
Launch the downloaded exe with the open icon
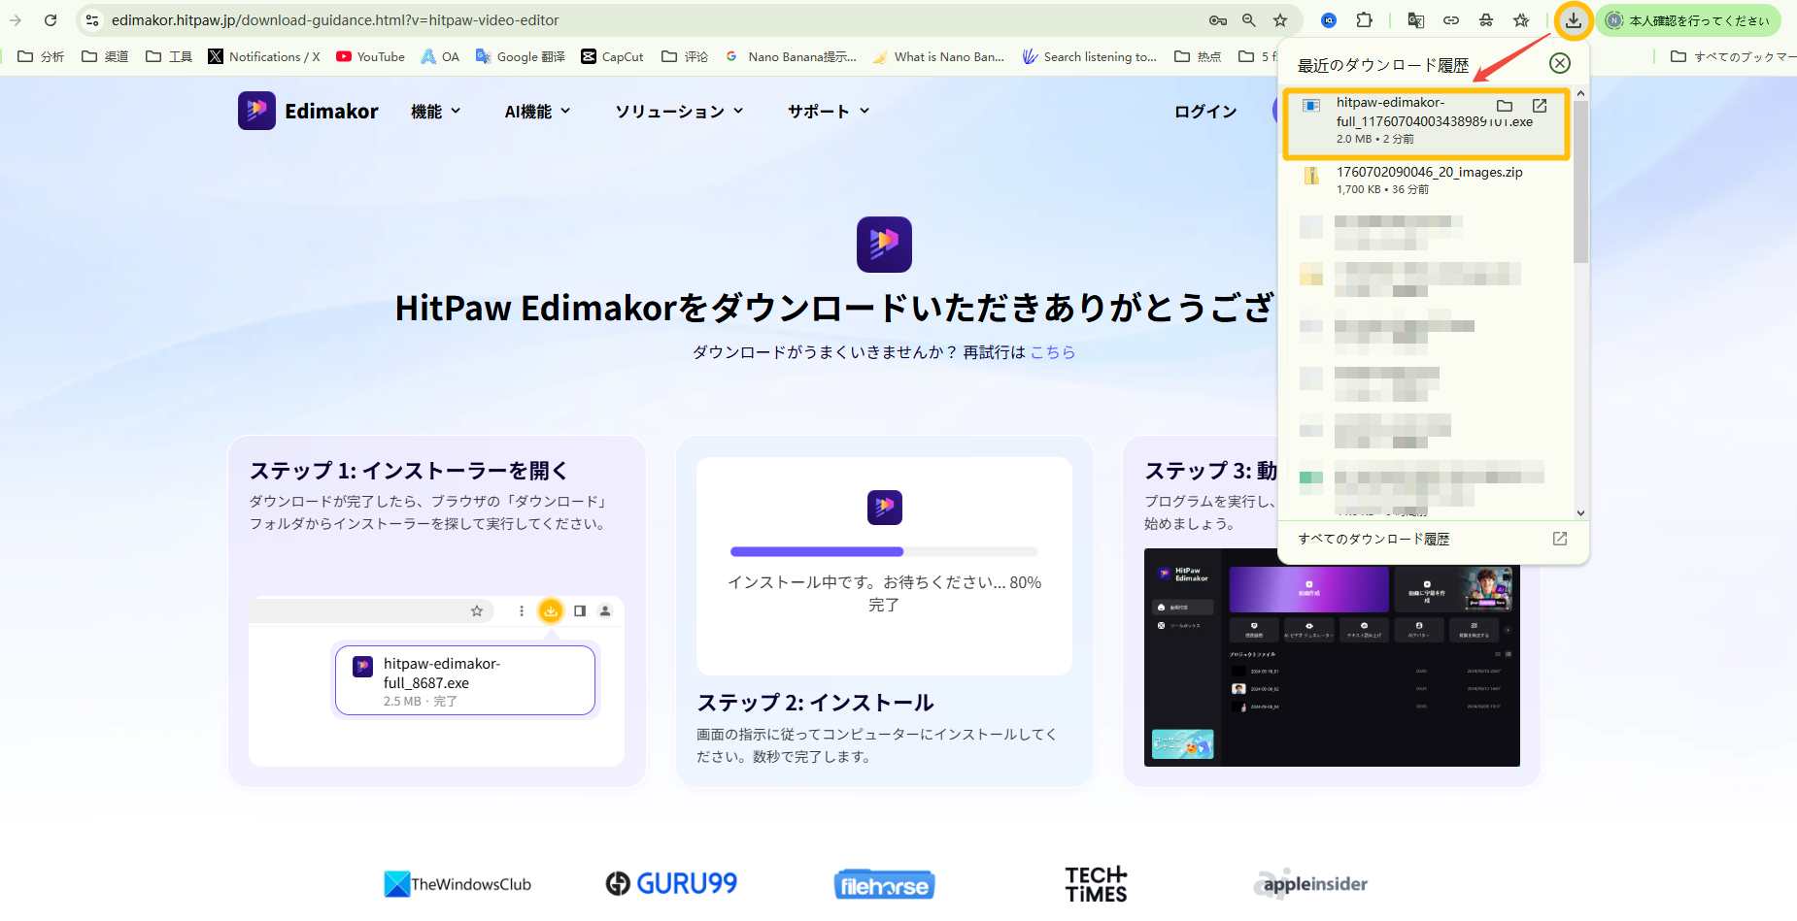tap(1541, 107)
